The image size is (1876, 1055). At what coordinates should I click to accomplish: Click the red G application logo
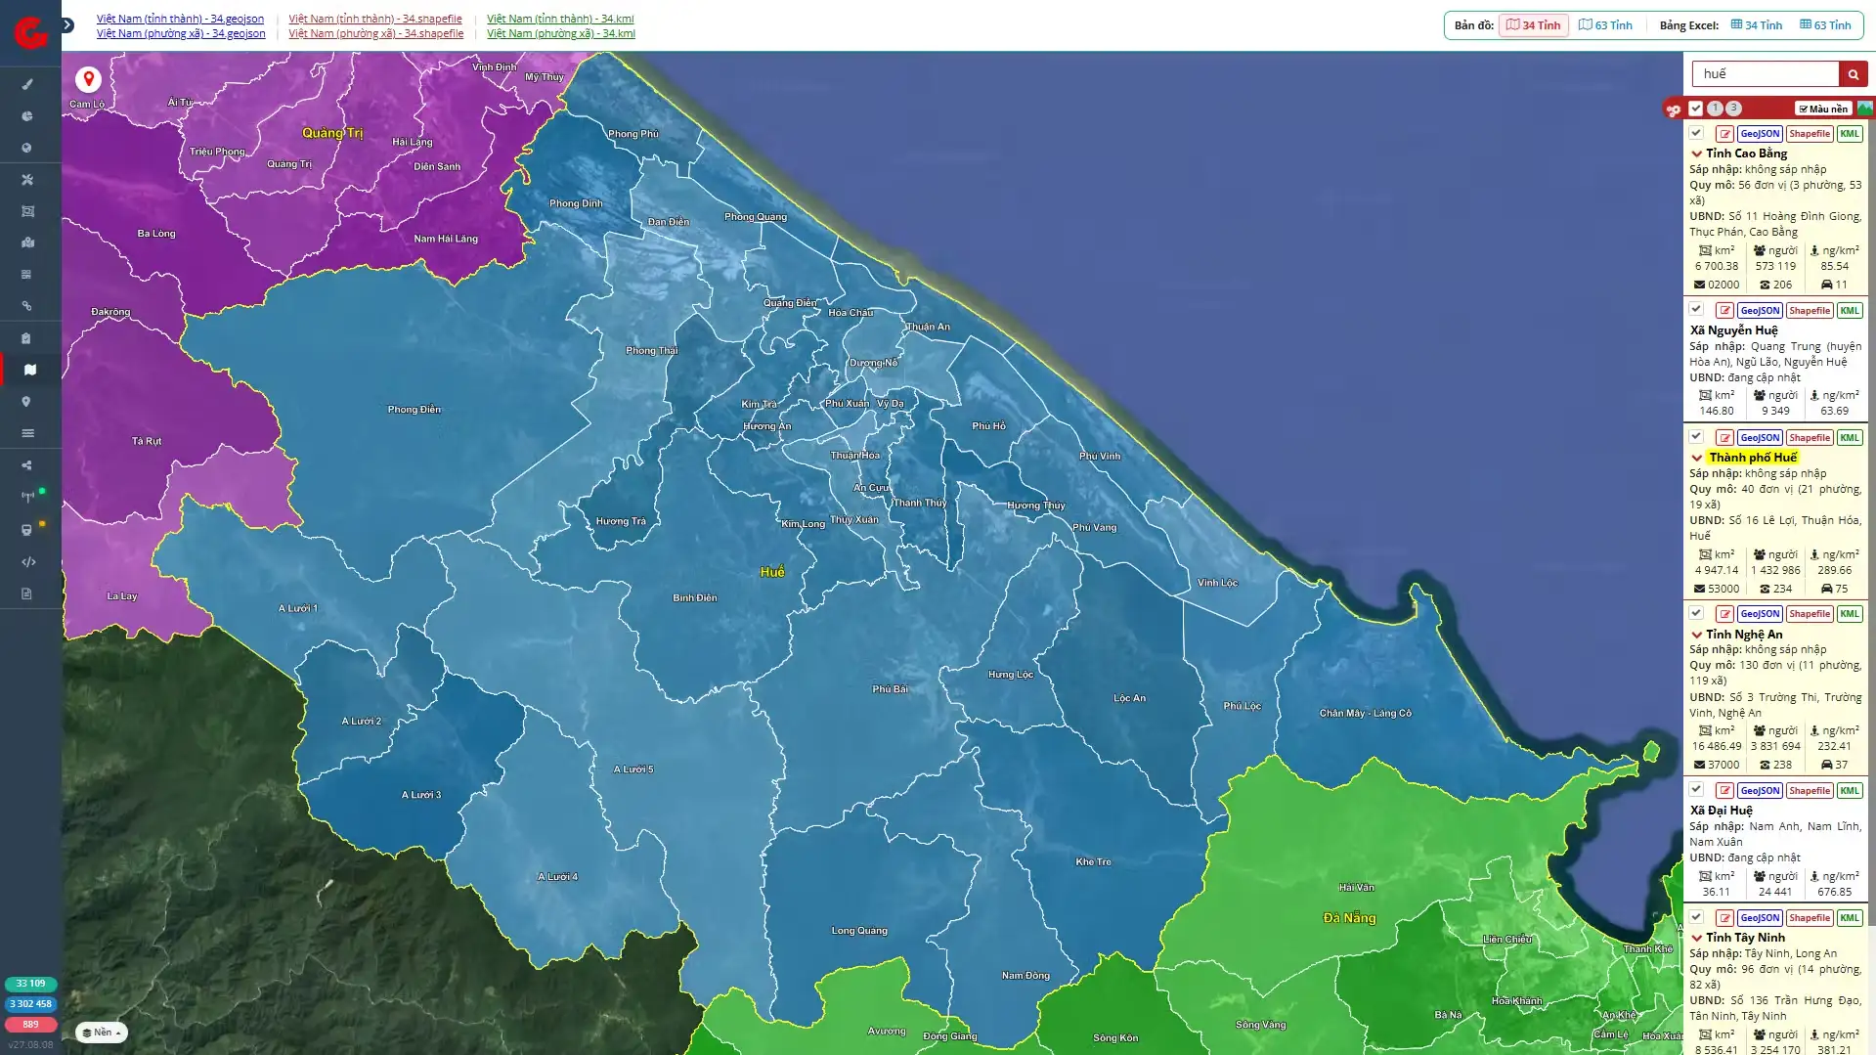[x=30, y=32]
